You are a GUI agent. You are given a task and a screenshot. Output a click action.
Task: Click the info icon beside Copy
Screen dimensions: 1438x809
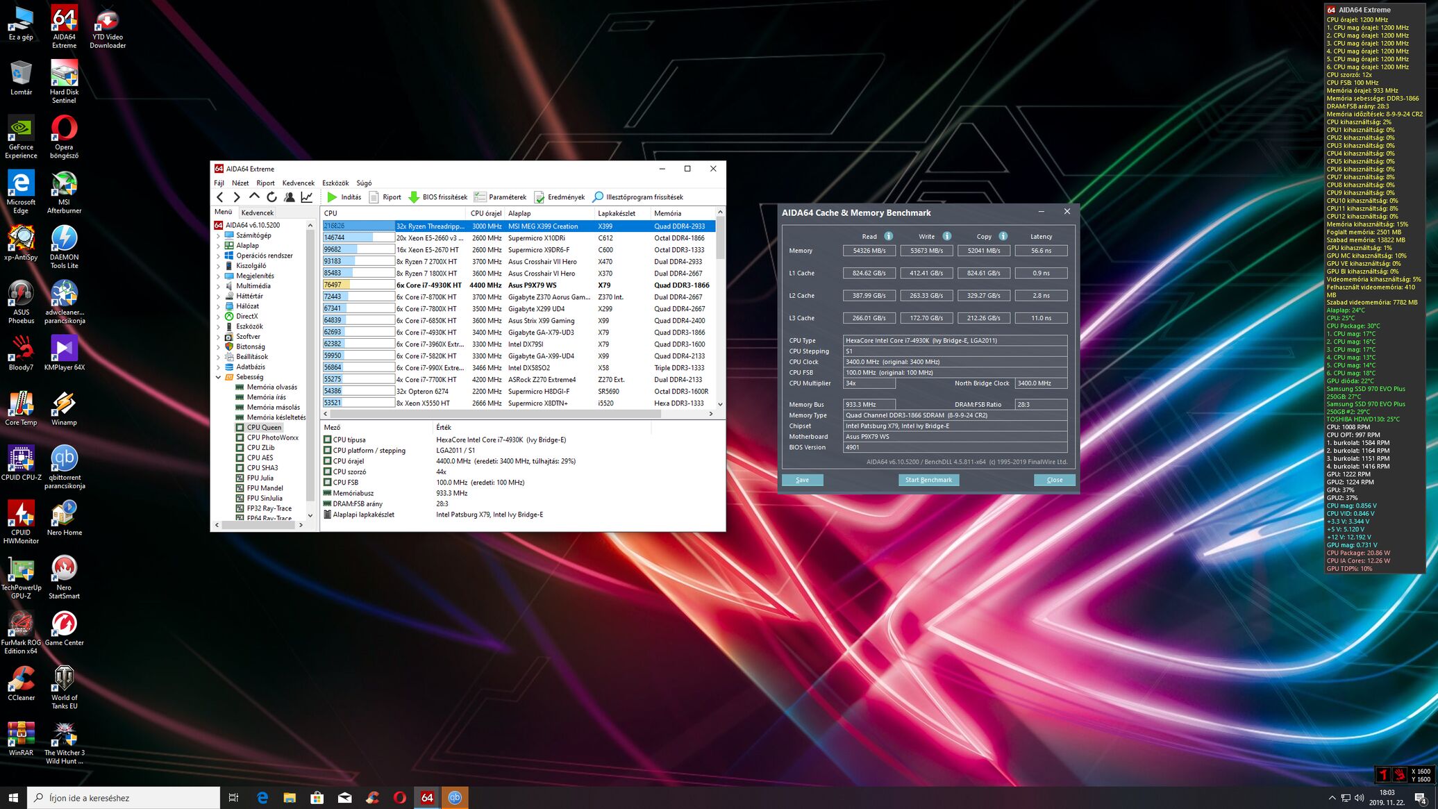coord(1003,236)
